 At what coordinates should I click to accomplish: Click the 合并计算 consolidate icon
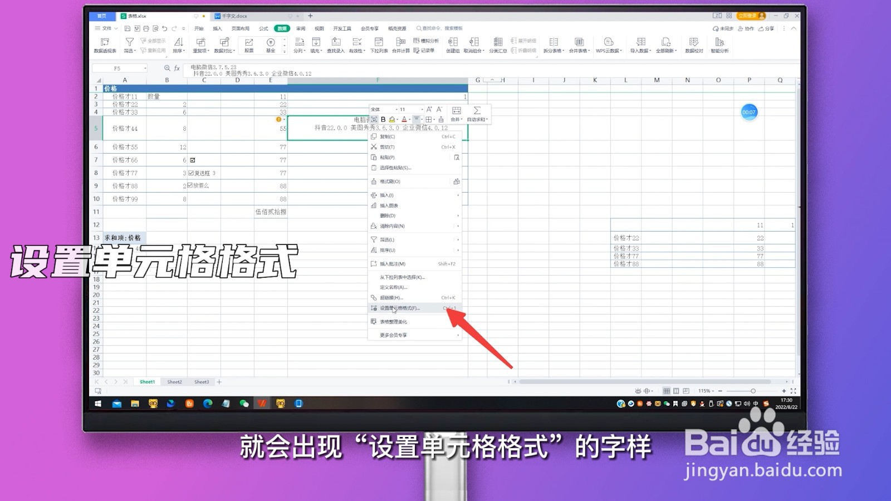click(x=400, y=45)
